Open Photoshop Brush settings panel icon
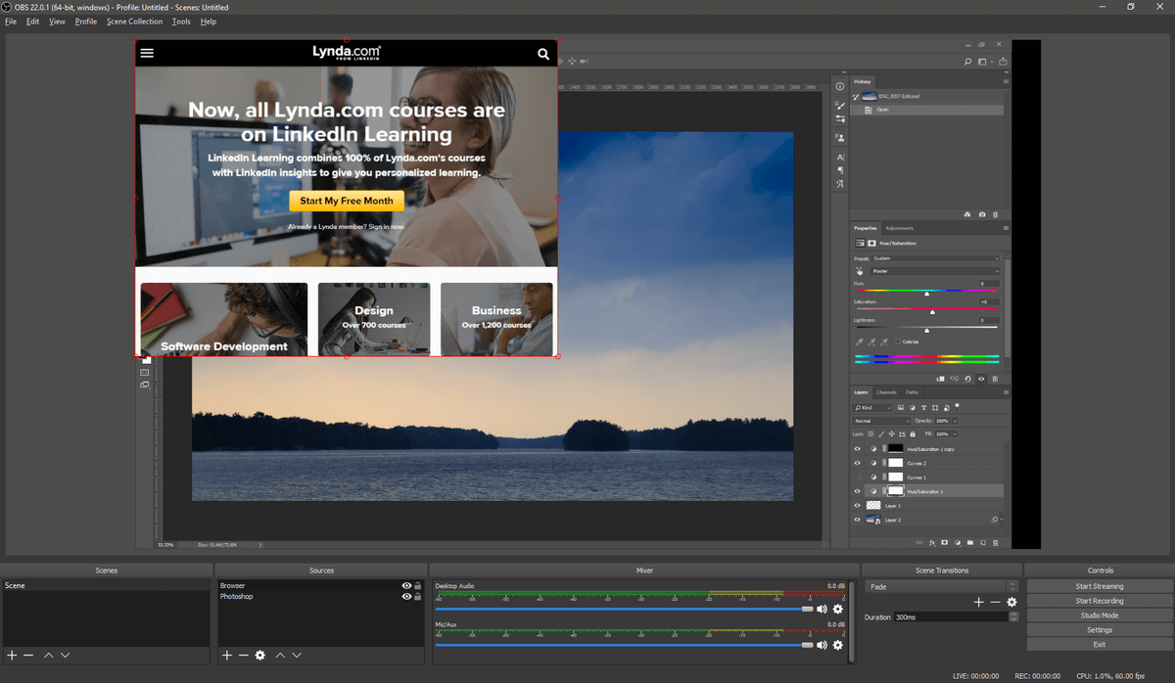This screenshot has width=1175, height=683. (840, 105)
